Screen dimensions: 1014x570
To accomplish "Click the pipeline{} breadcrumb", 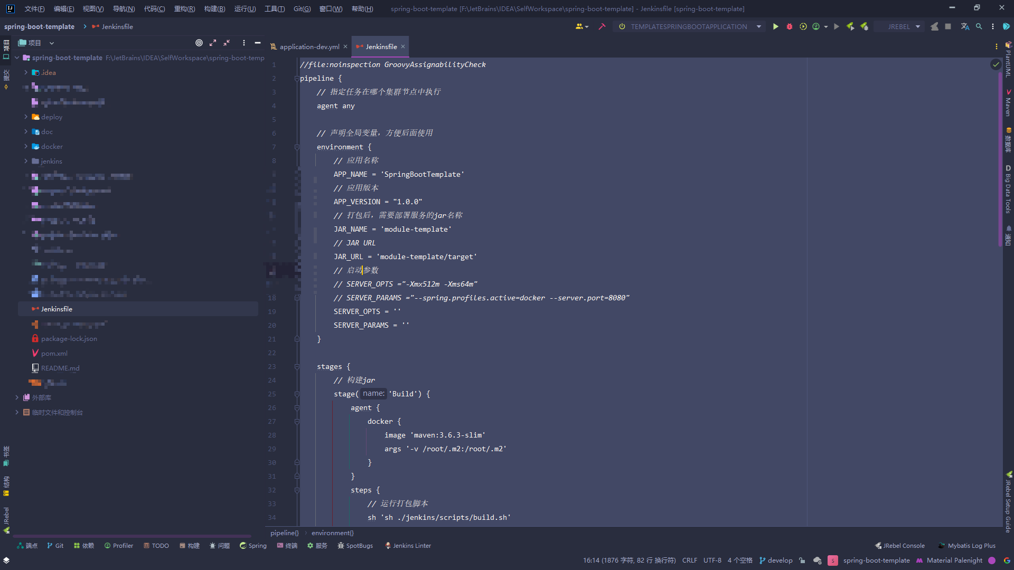I will coord(284,533).
